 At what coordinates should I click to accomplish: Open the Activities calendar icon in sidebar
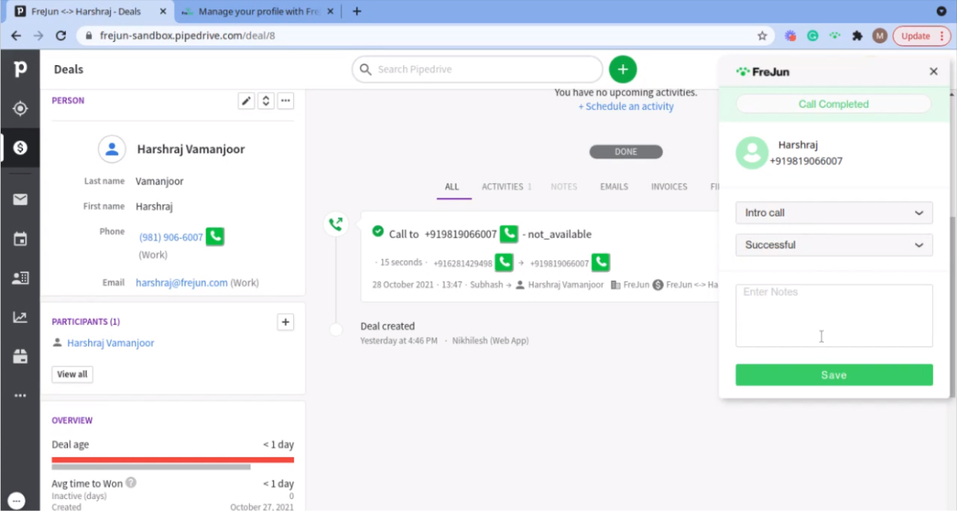point(20,239)
